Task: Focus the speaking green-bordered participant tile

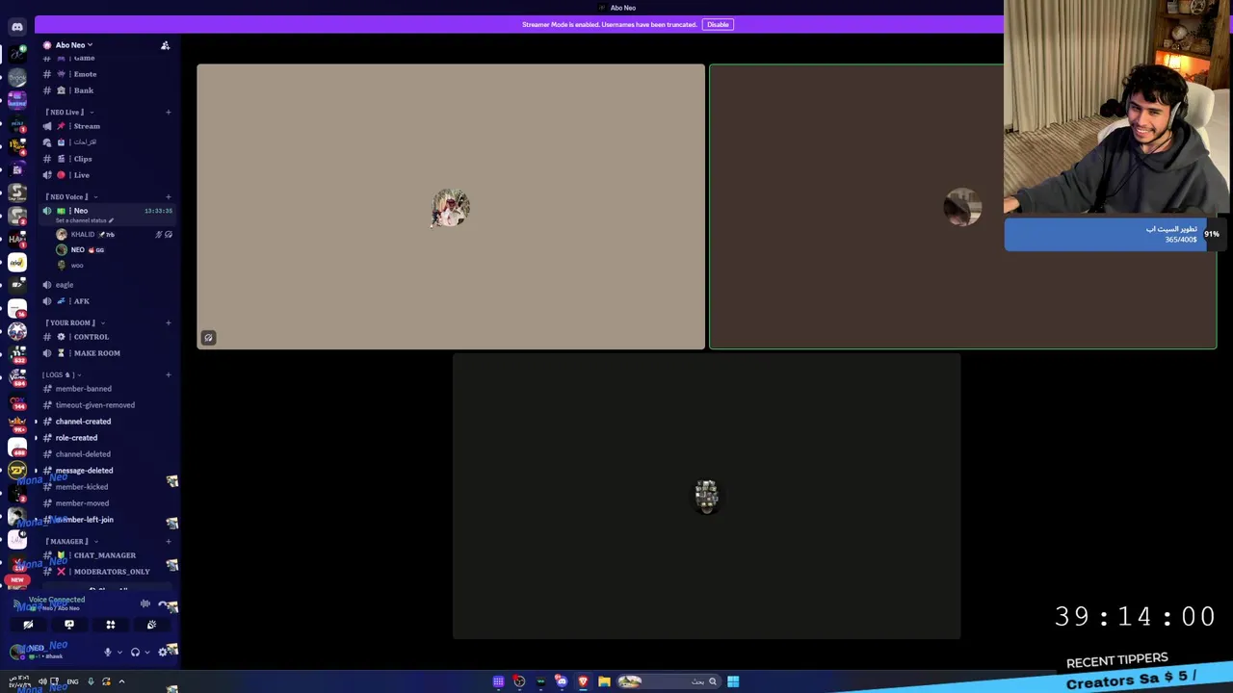Action: click(x=962, y=207)
